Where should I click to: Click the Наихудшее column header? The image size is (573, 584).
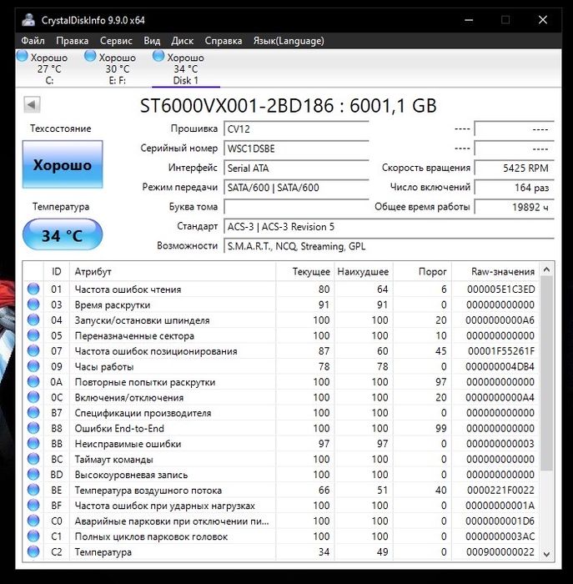coord(364,271)
